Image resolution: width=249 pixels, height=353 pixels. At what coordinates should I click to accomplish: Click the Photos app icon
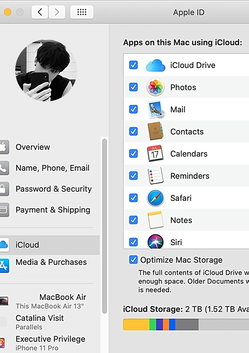[155, 87]
